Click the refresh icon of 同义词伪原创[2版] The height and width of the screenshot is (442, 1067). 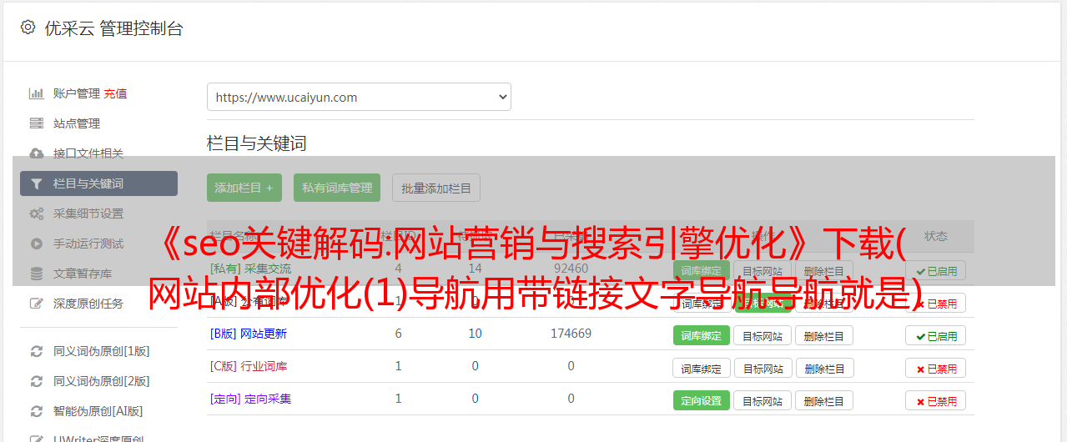coord(36,381)
